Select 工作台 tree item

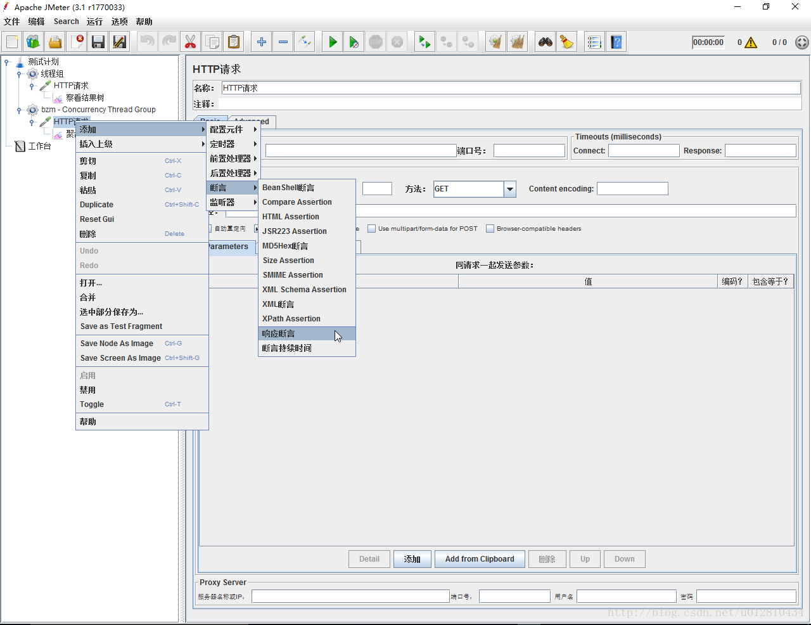(x=39, y=146)
